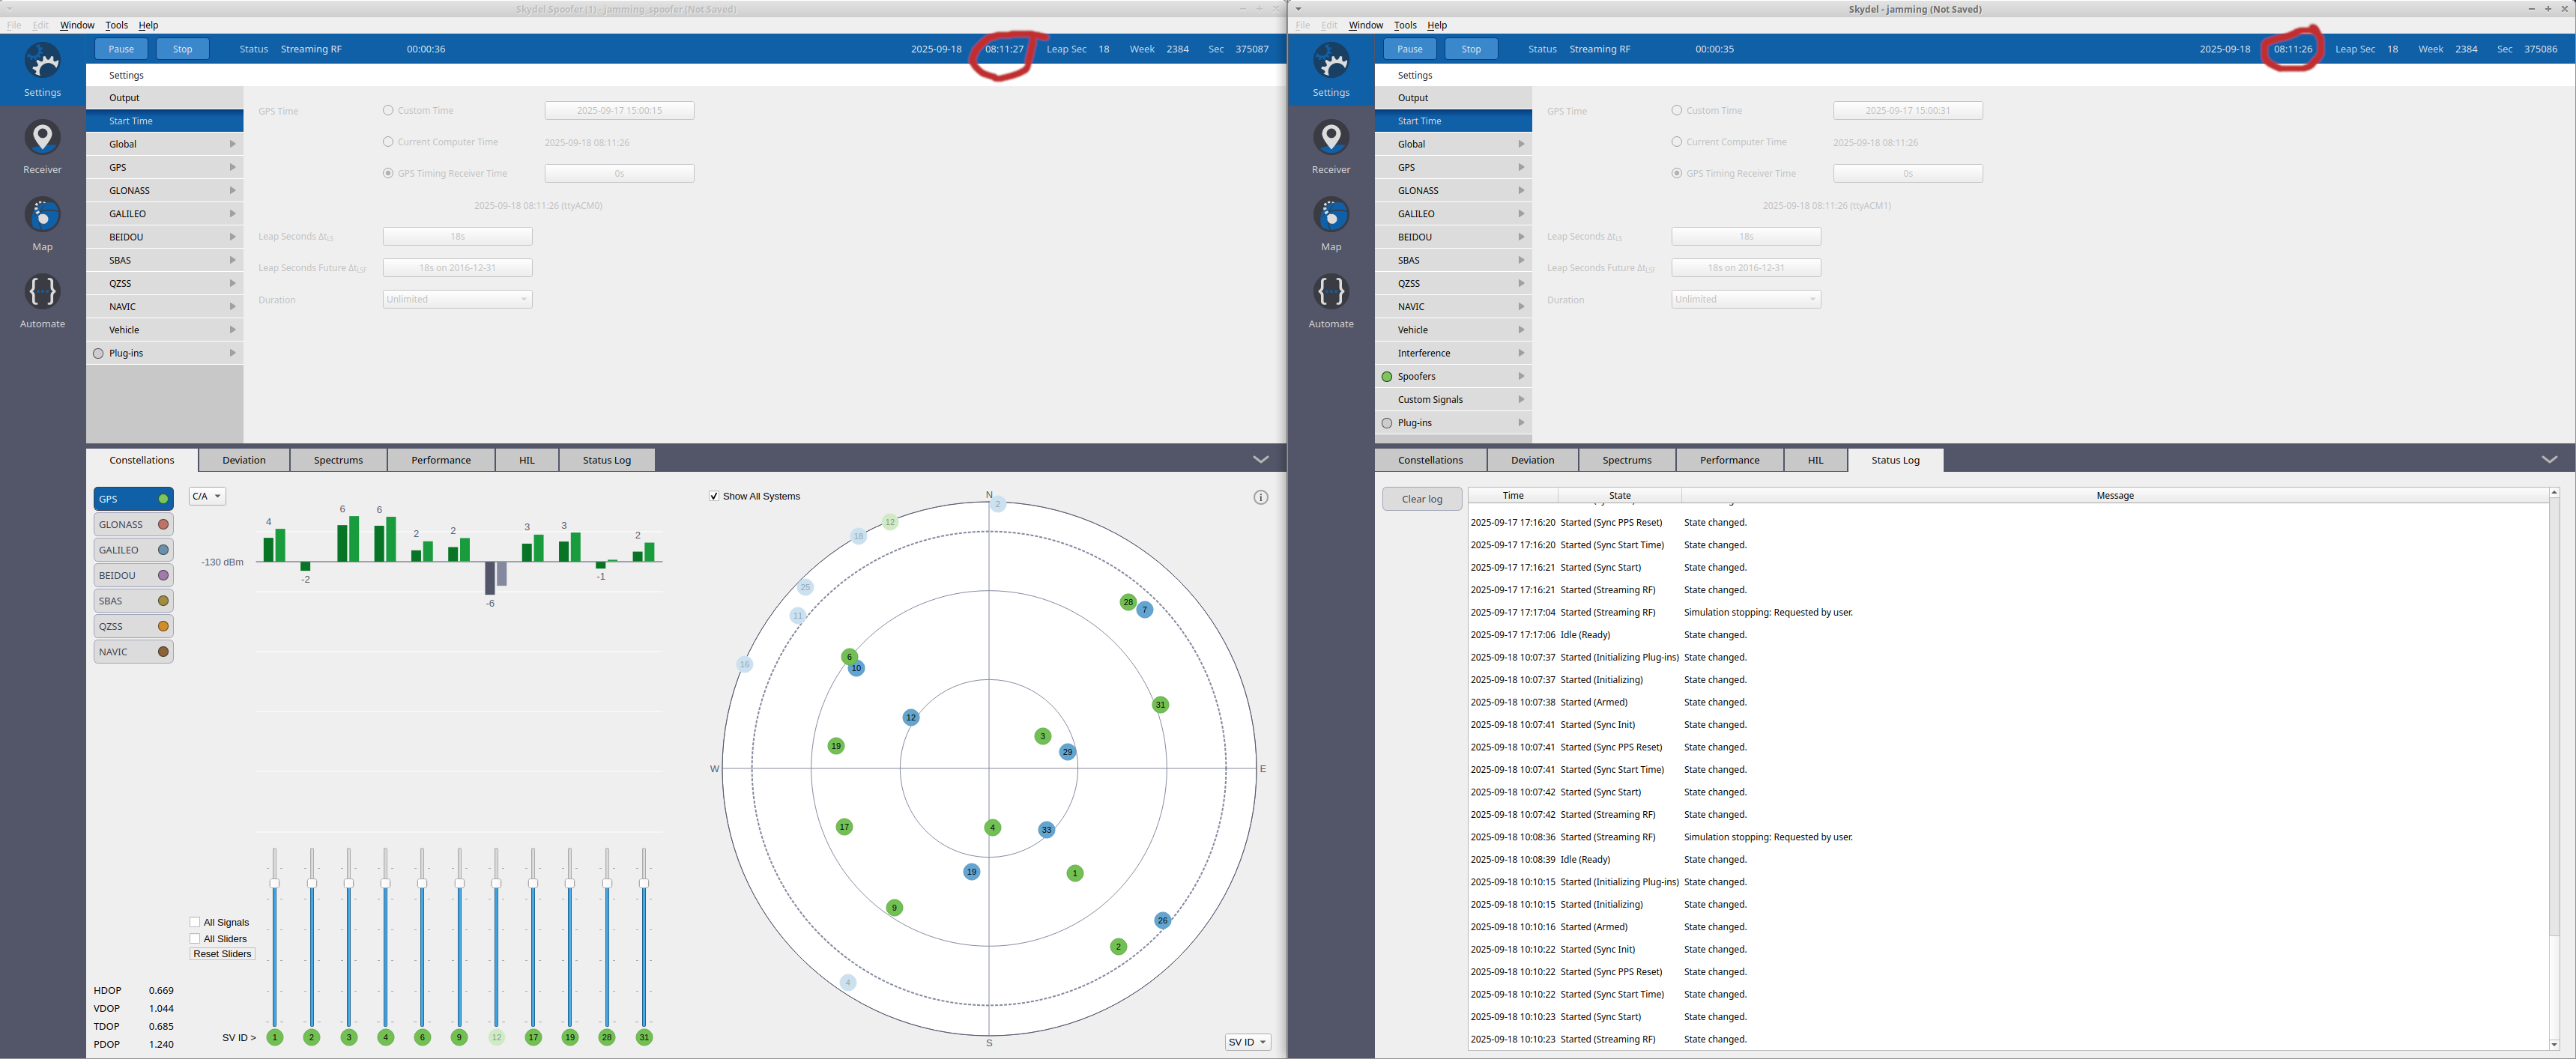The image size is (2576, 1059).
Task: Open the C/A signal dropdown
Action: (x=207, y=496)
